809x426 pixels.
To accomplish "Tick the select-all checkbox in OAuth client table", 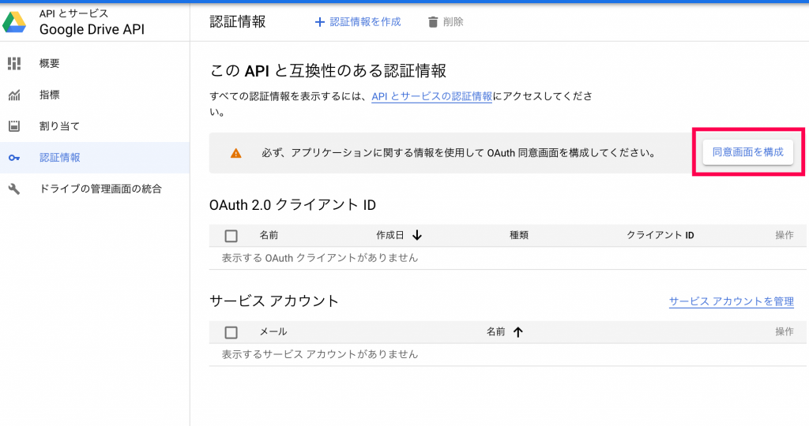I will [x=231, y=236].
